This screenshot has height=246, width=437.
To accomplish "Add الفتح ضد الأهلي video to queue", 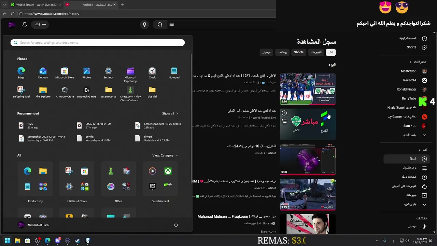I will (284, 121).
